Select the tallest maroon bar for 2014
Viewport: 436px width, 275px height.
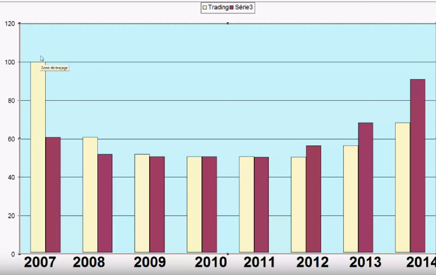(418, 166)
